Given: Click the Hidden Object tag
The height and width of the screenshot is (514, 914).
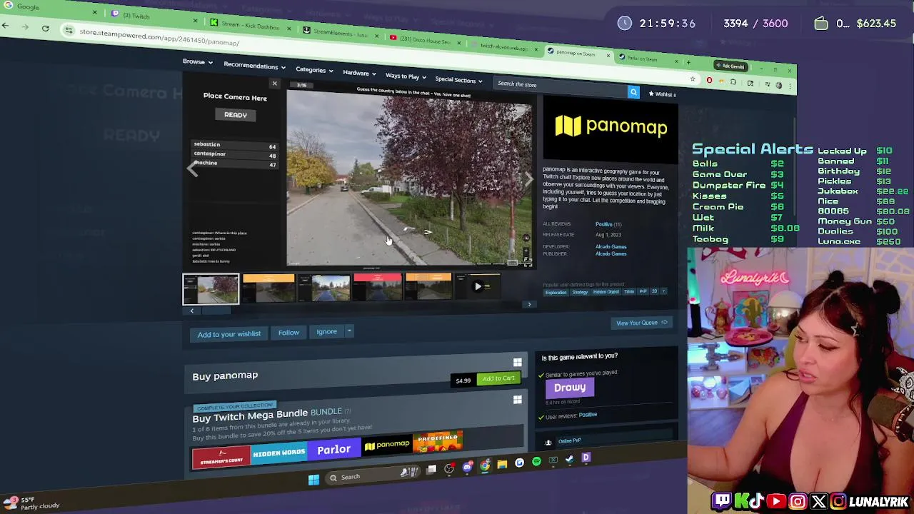Looking at the screenshot, I should pos(606,291).
